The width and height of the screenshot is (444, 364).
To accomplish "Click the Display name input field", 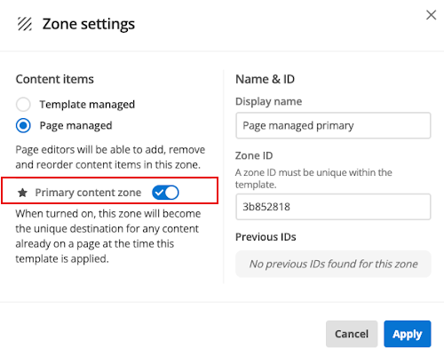I will (x=333, y=125).
